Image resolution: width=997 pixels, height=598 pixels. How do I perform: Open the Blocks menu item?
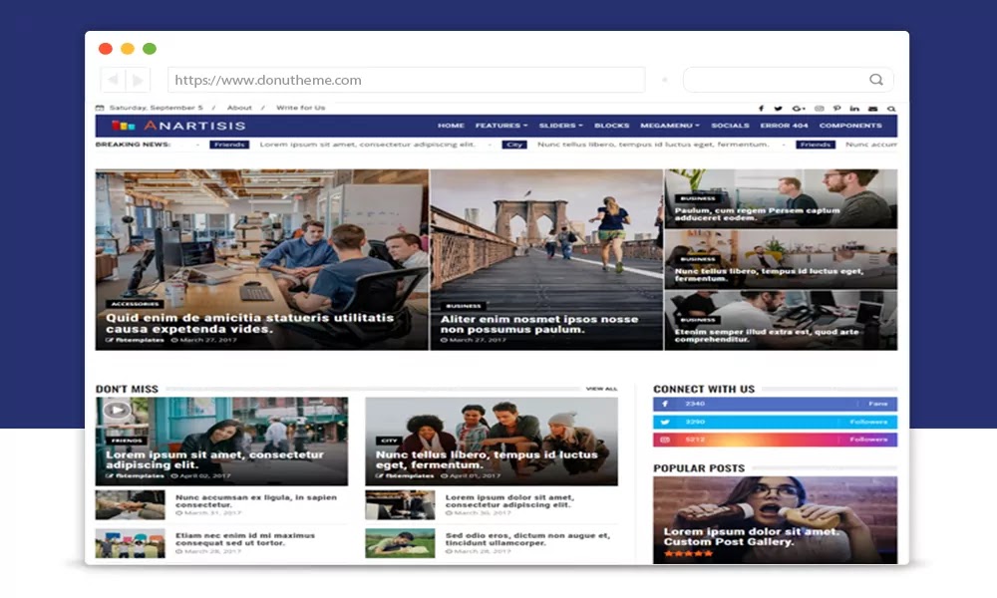point(612,126)
